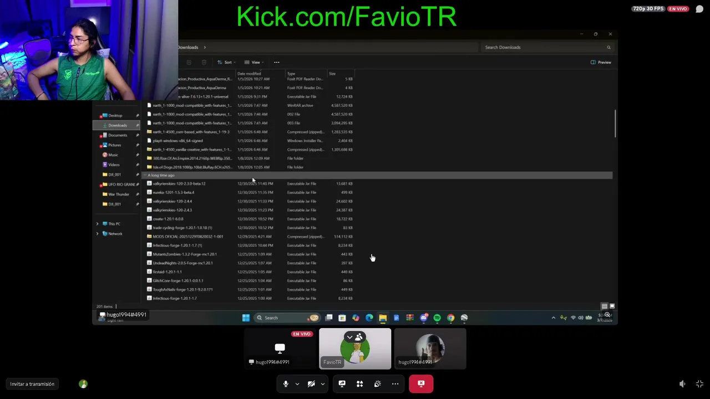Image resolution: width=710 pixels, height=399 pixels.
Task: Open the chat bubble icon at top right
Action: tap(699, 9)
